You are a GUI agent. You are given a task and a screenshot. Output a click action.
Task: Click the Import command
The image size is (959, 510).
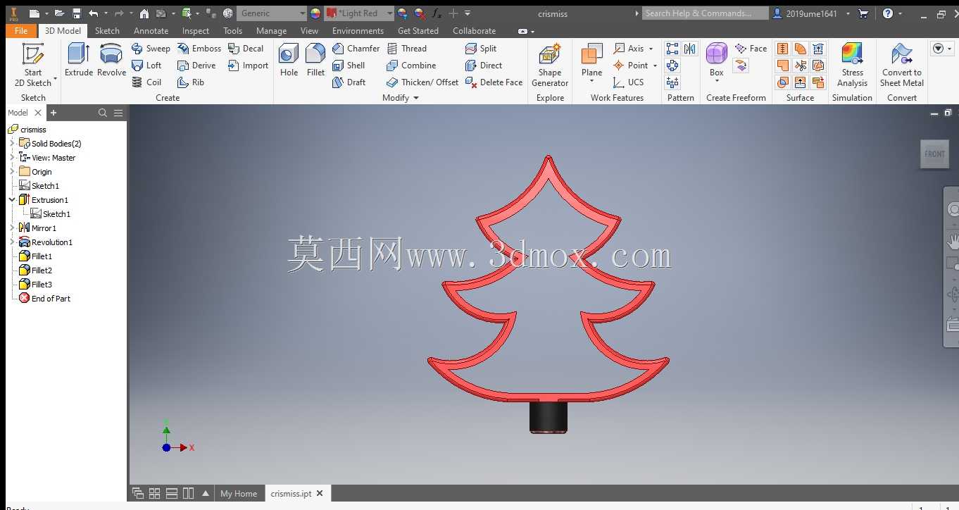248,66
